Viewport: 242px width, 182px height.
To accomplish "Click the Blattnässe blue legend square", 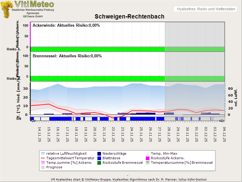I will tap(99, 158).
